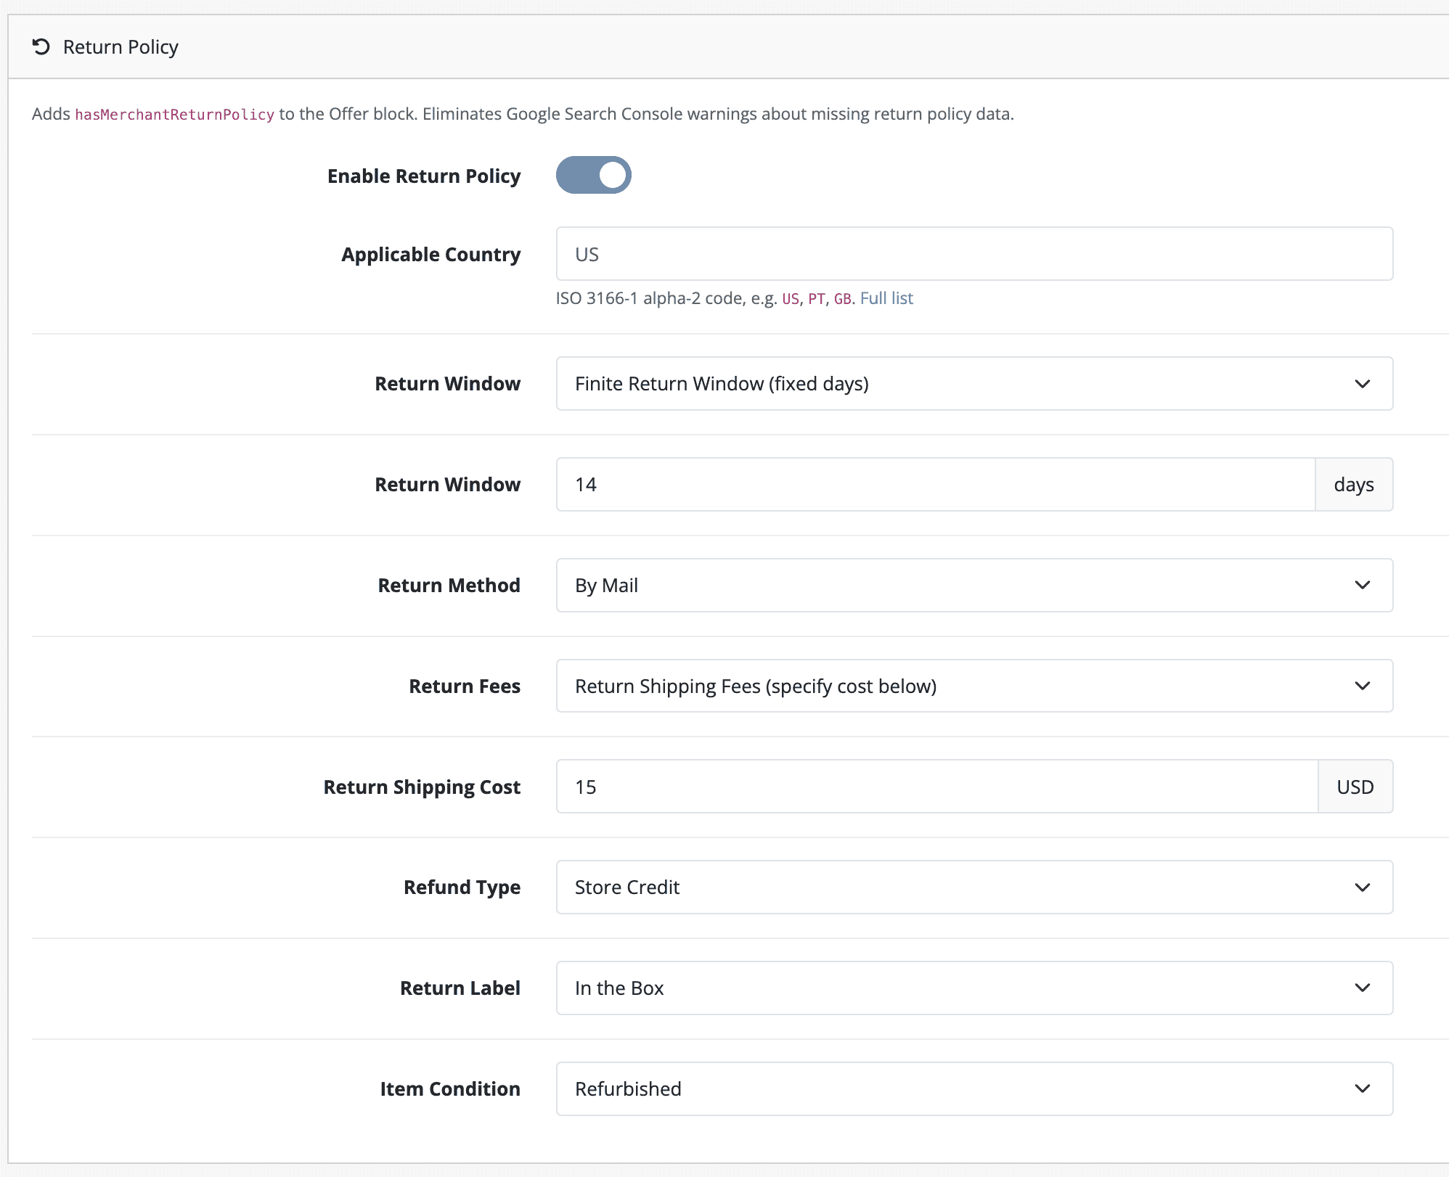Open the Return Fees dropdown
The image size is (1449, 1177).
coord(974,685)
